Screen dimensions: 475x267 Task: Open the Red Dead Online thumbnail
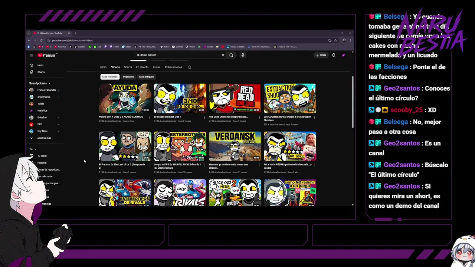pyautogui.click(x=235, y=98)
